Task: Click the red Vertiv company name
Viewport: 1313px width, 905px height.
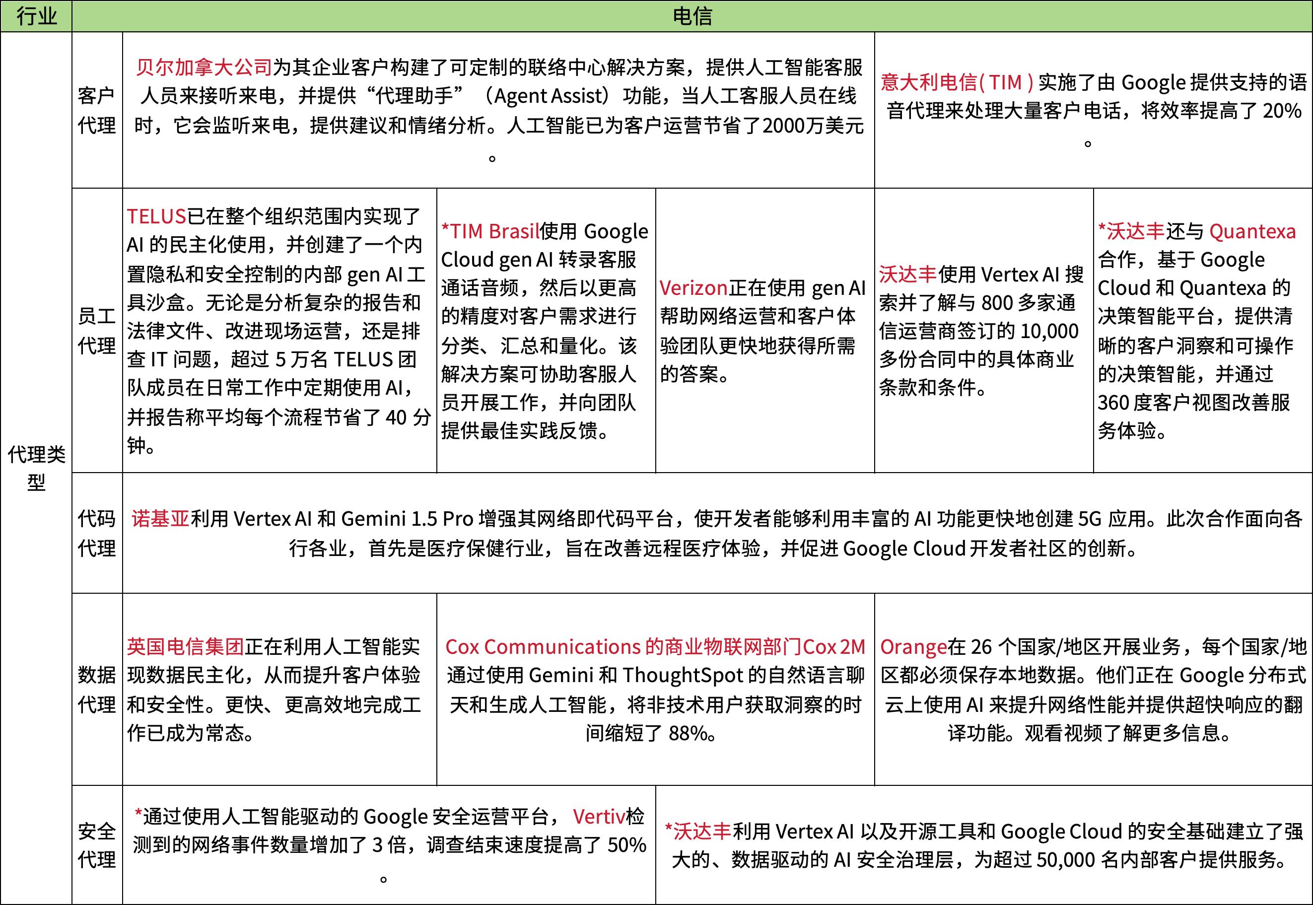Action: pyautogui.click(x=599, y=817)
